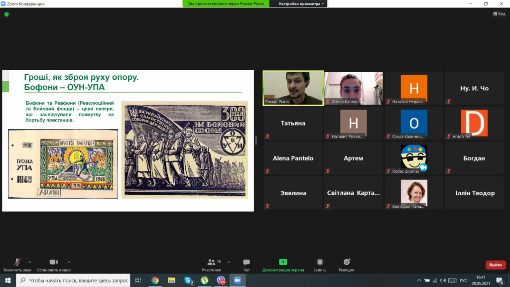Click battery icon in system tray
The width and height of the screenshot is (510, 287).
(x=427, y=280)
